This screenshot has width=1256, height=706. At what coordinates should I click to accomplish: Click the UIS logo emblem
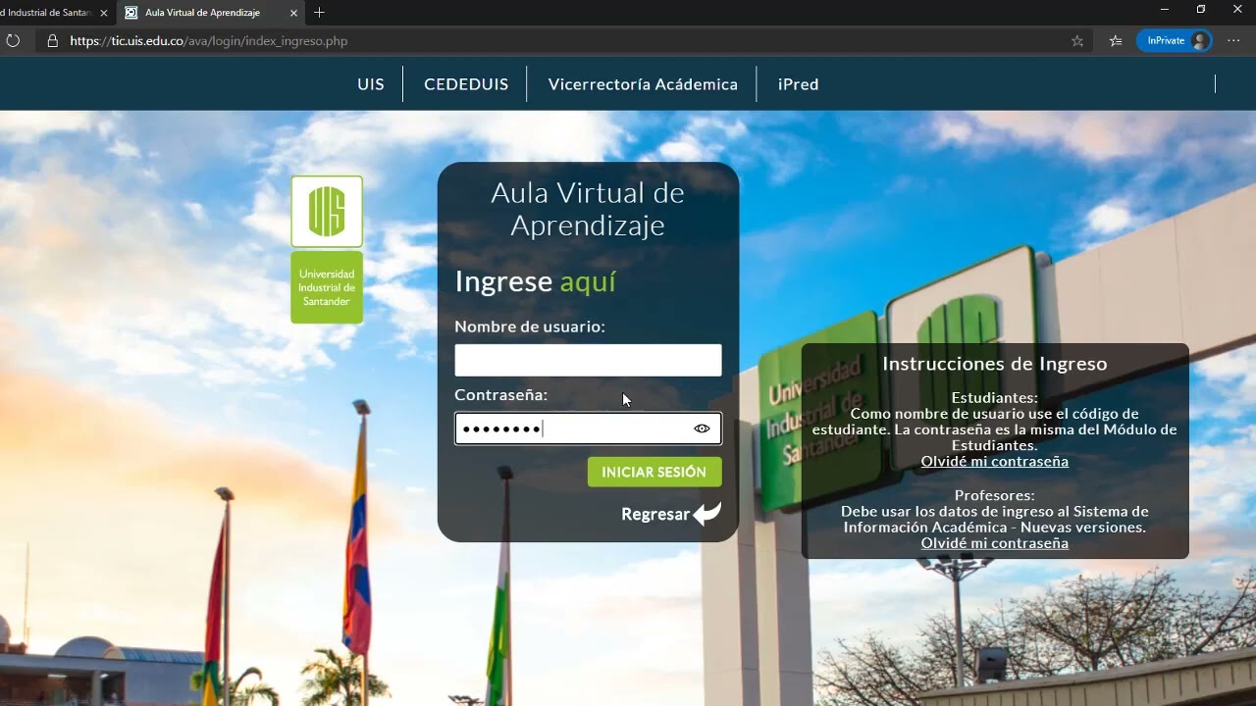(x=327, y=212)
